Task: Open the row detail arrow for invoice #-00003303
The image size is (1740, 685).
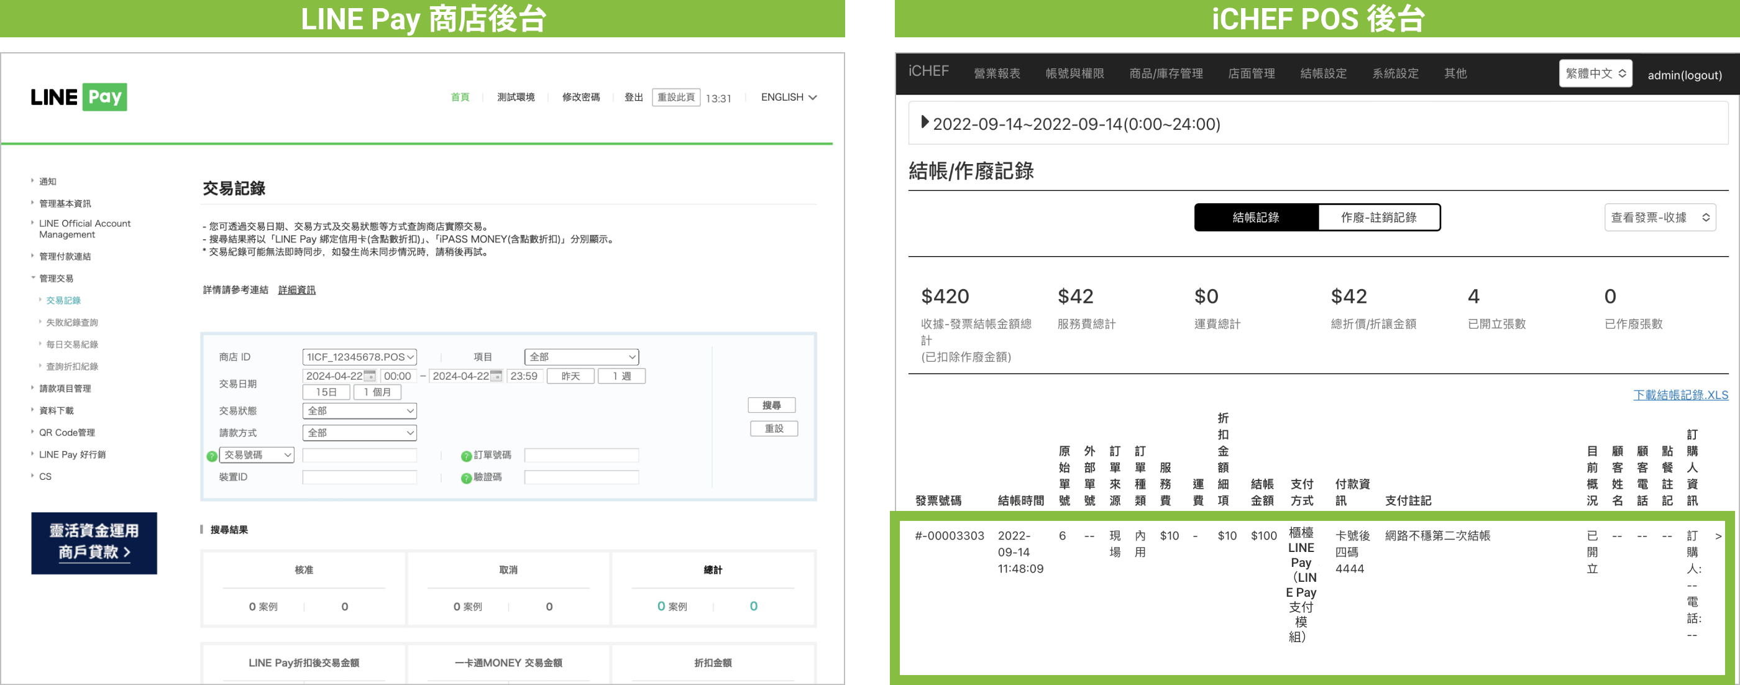Action: click(x=1718, y=536)
